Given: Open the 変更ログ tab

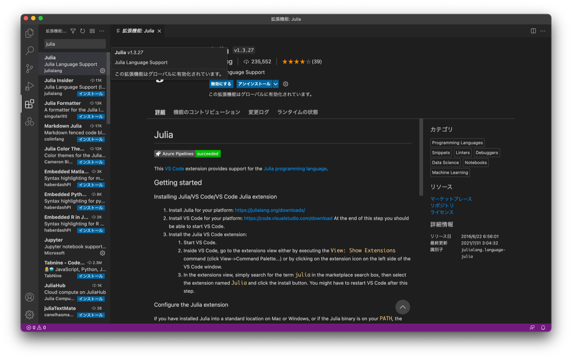Looking at the screenshot, I should 259,112.
